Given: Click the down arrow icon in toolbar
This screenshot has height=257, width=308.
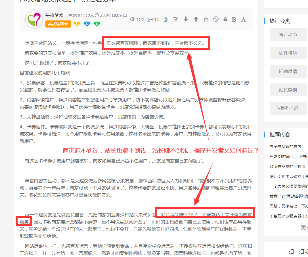Looking at the screenshot, I should coord(186,19).
